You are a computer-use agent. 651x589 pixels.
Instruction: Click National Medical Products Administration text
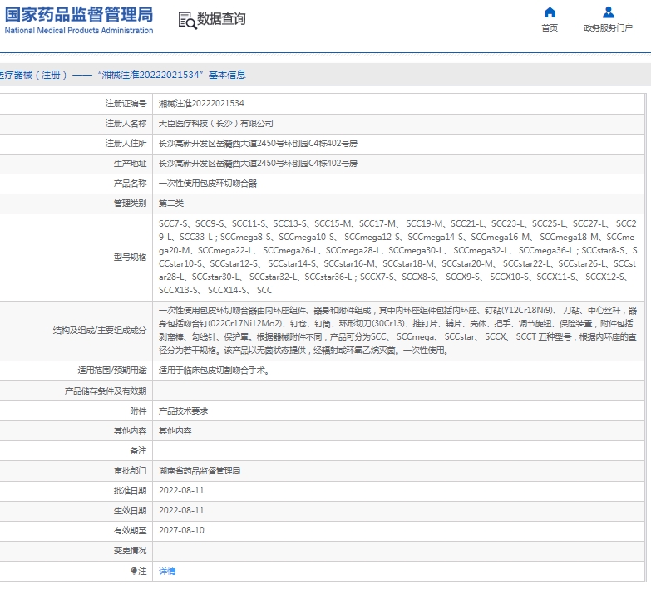pos(79,30)
